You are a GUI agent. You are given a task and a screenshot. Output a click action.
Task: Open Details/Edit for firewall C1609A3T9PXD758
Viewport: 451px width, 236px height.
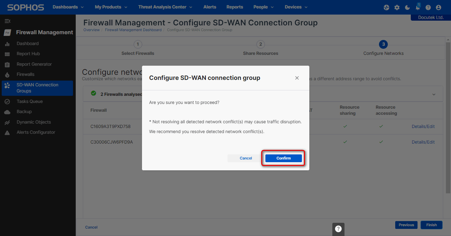[x=423, y=127]
